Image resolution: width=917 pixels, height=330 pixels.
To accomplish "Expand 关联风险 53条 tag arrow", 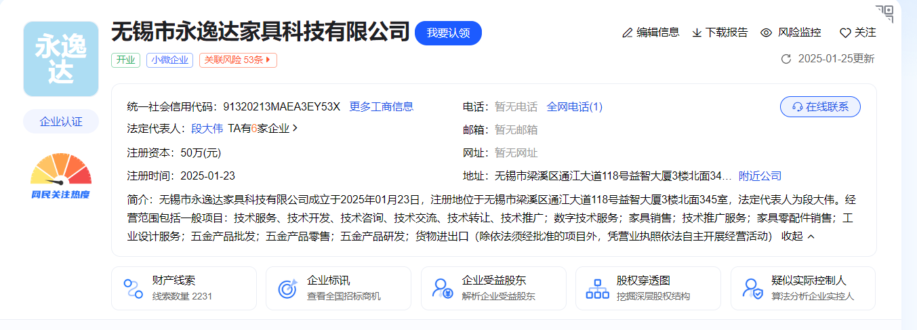I will (x=268, y=60).
